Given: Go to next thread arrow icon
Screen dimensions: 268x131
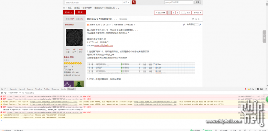Looking at the screenshot, I should coord(199,19).
